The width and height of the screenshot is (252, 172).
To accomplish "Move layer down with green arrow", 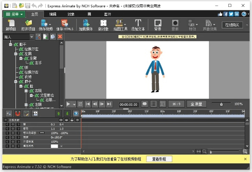I will tap(67, 114).
